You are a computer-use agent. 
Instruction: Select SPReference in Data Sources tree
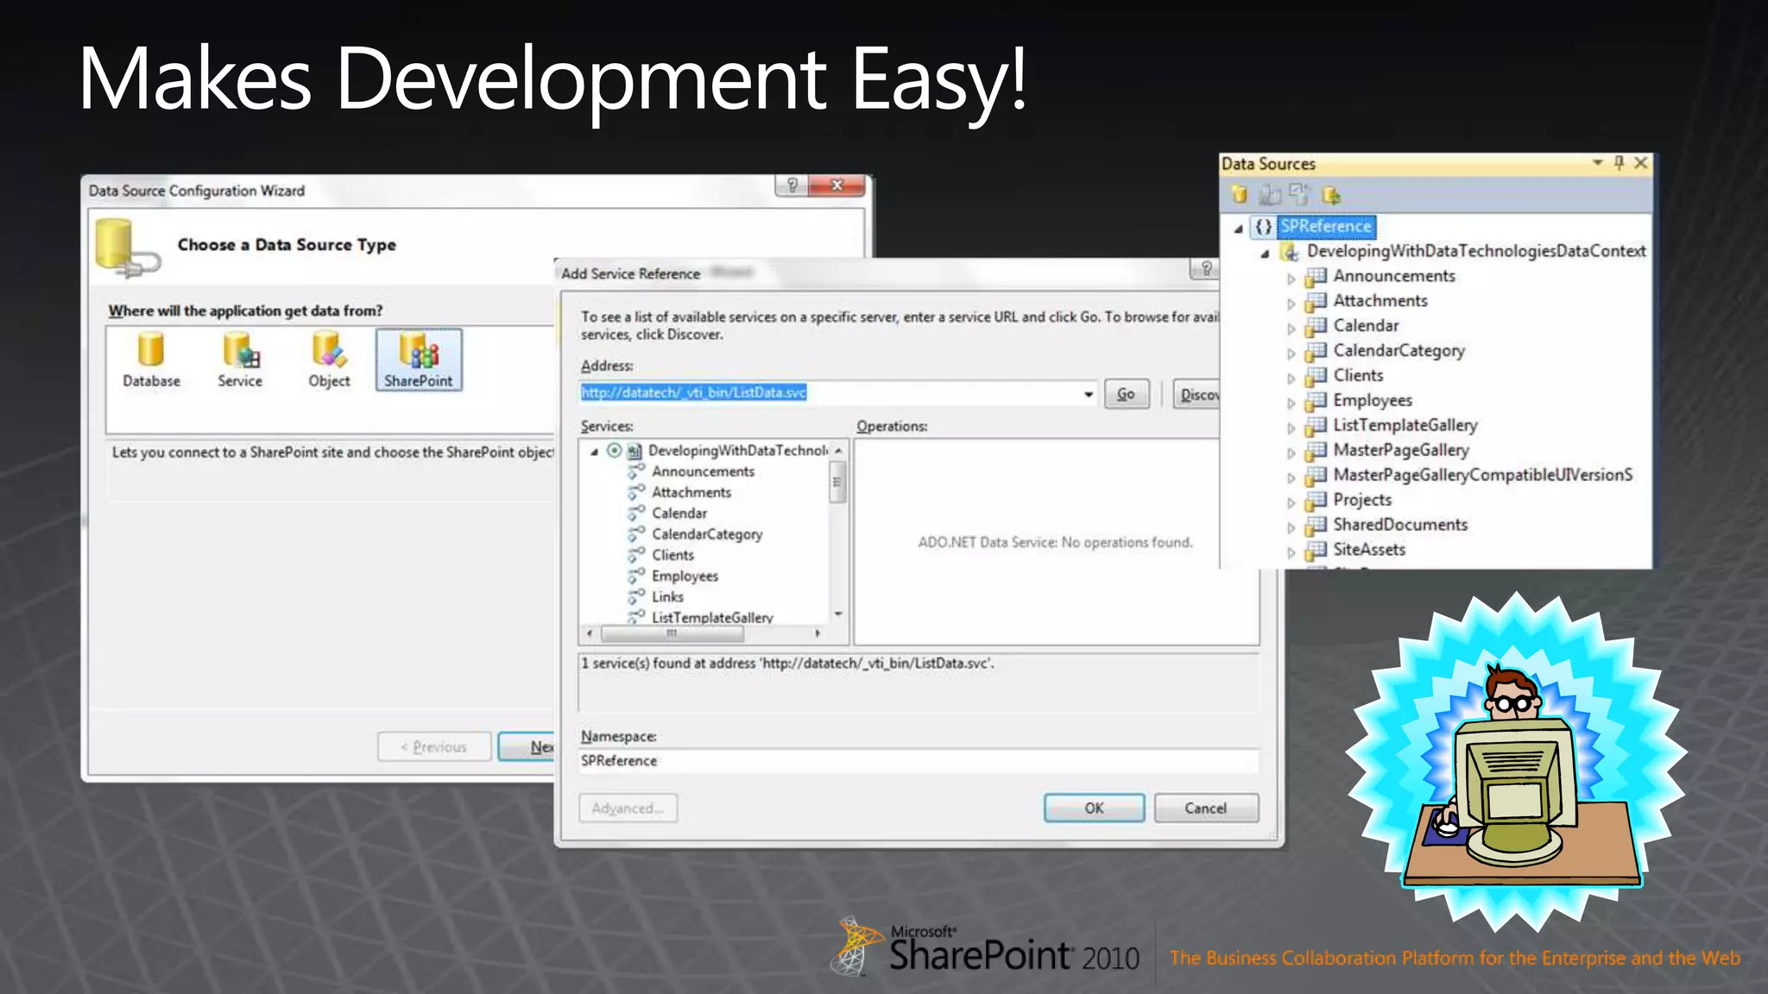(1326, 226)
